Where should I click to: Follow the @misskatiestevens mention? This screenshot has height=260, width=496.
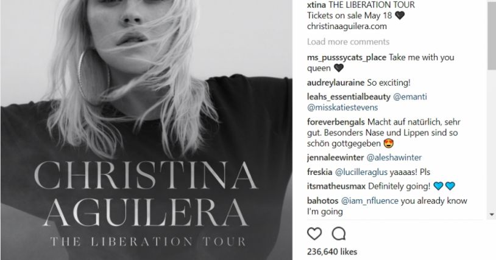(342, 108)
